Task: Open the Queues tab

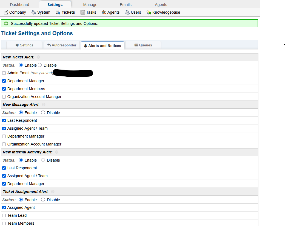Action: point(143,45)
